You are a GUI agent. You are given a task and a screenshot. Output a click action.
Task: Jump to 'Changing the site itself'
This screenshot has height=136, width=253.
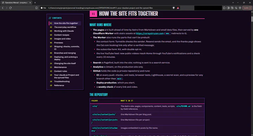[x=65, y=63]
